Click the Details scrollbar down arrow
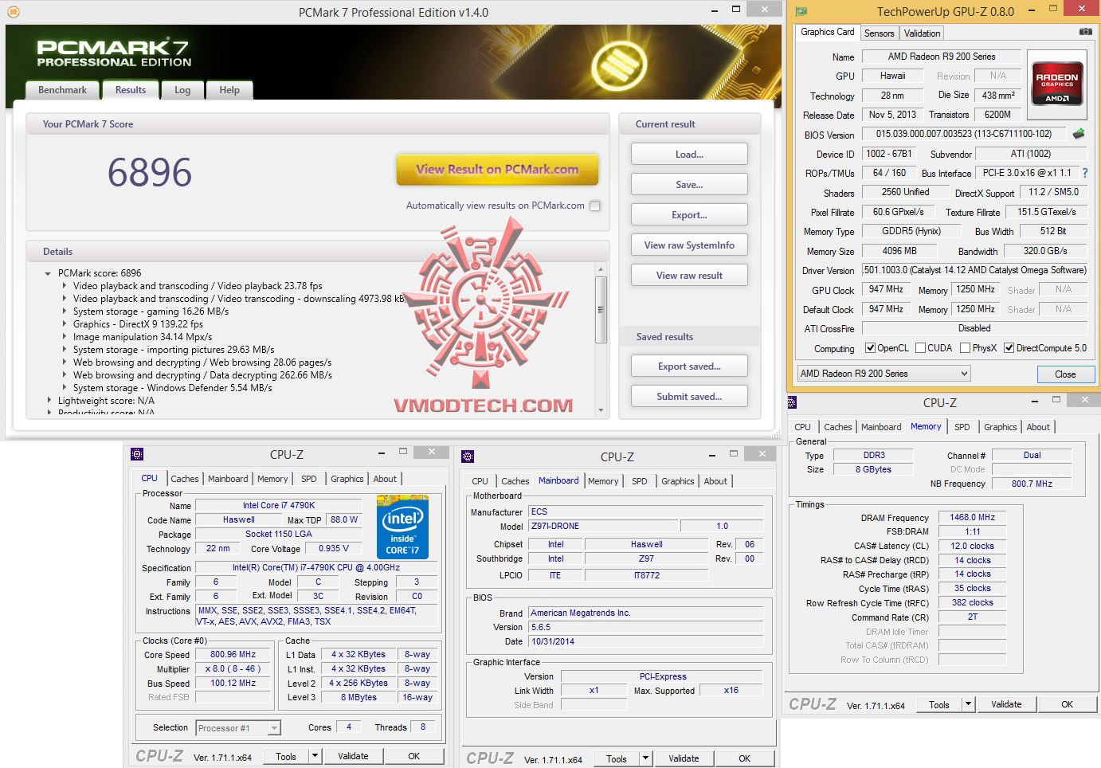 click(x=601, y=410)
